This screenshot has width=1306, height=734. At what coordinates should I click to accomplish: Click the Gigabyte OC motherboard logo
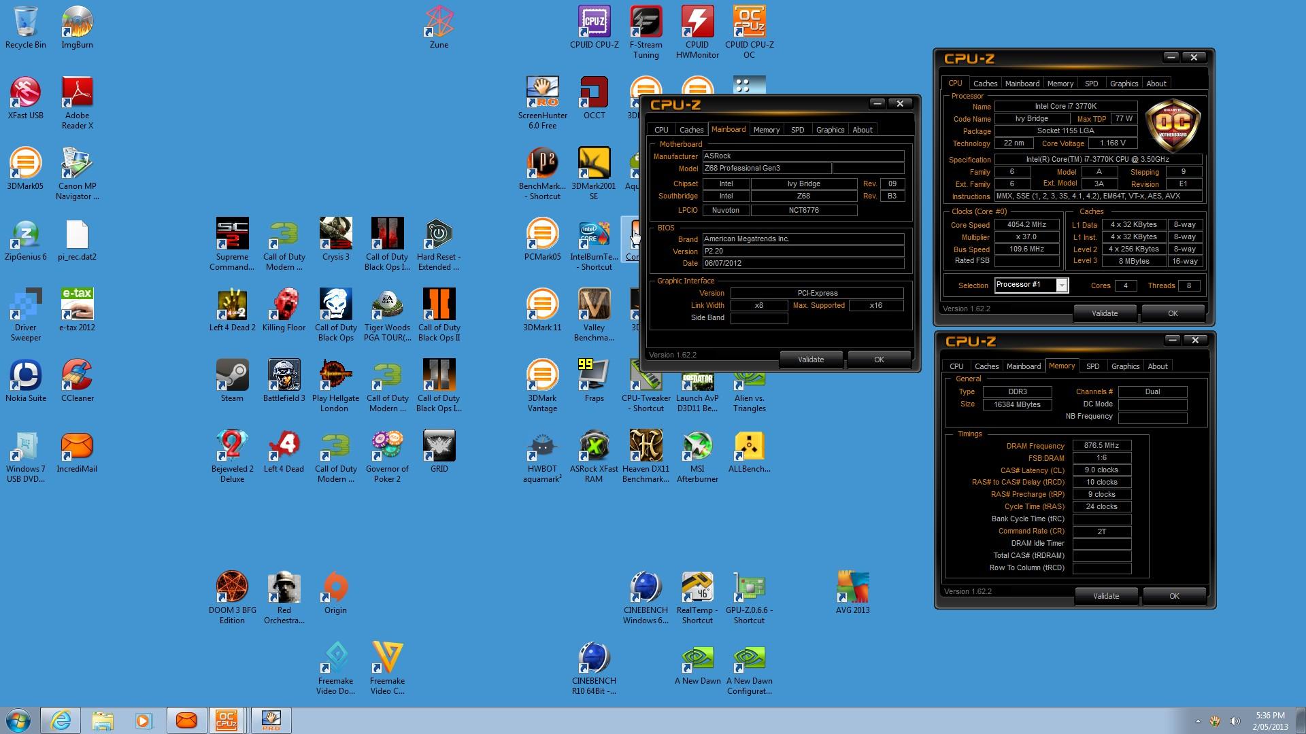1173,125
